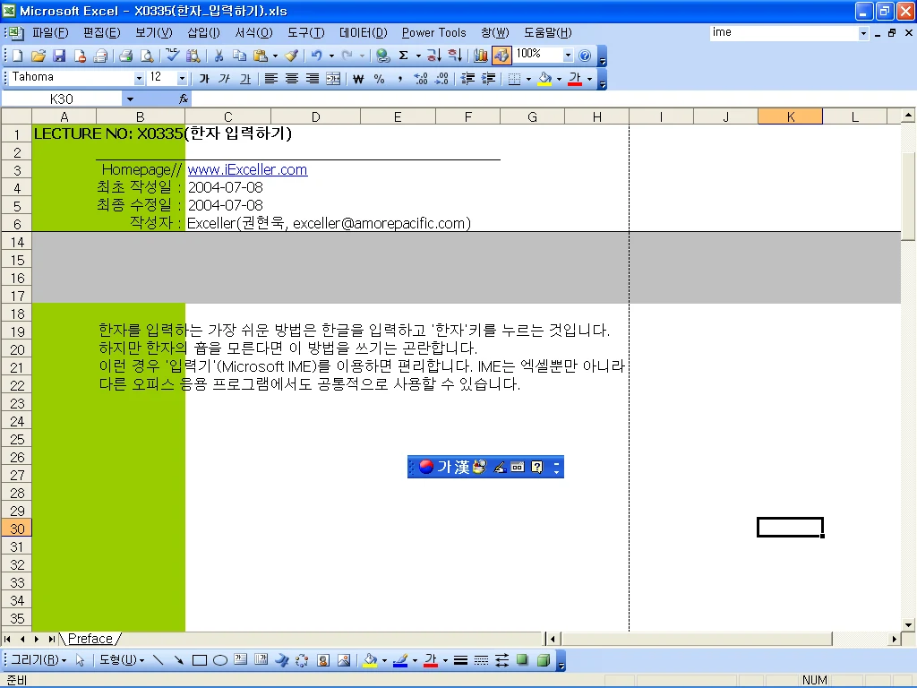Select the Rectangle drawing tool
The image size is (917, 688).
[200, 660]
